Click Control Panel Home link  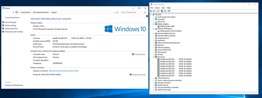click(12, 18)
